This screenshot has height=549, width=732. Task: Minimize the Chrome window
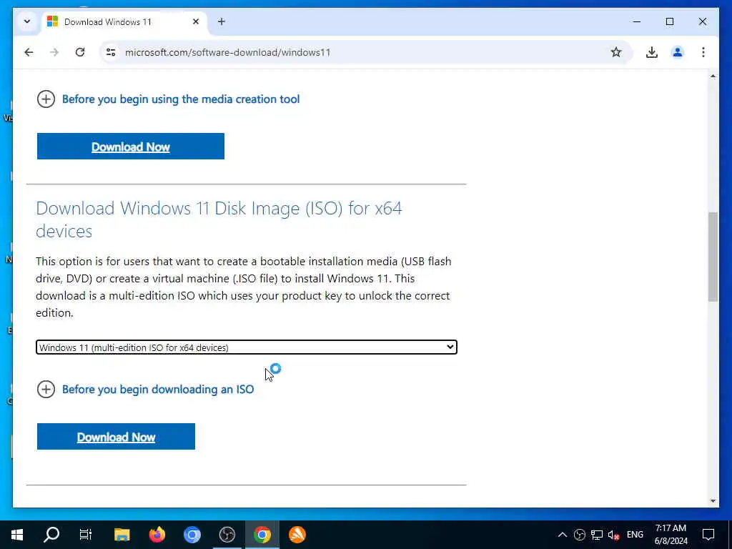tap(637, 21)
